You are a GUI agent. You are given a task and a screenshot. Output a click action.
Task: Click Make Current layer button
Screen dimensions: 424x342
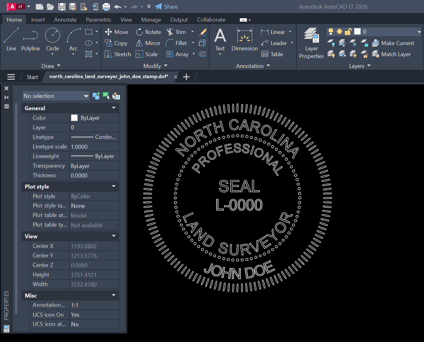point(393,43)
